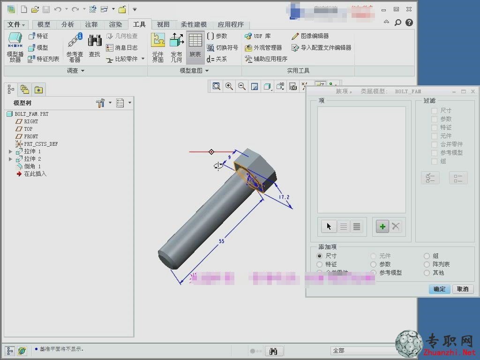Image resolution: width=480 pixels, height=360 pixels.
Task: Click the binoculars Find (查找) tool in ribbon
Action: pos(95,45)
